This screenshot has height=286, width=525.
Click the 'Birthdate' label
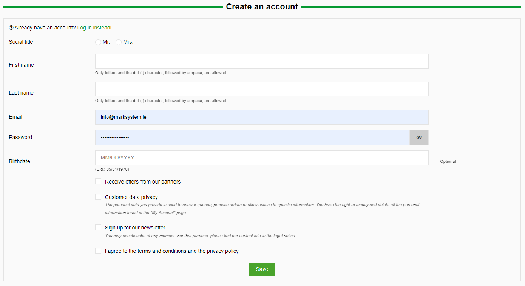(x=19, y=161)
